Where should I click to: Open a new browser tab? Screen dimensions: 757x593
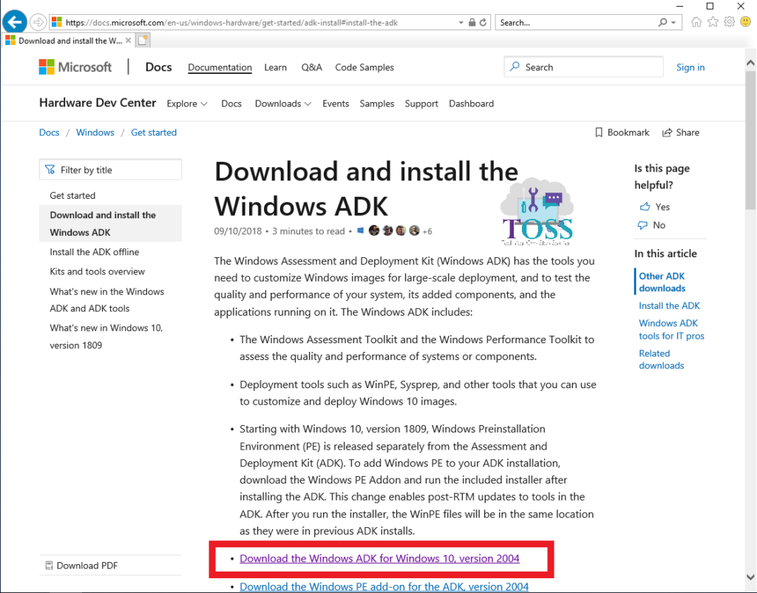143,39
